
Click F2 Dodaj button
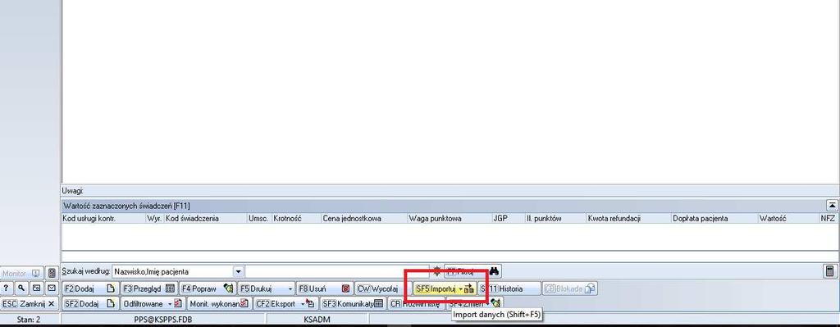coord(89,288)
